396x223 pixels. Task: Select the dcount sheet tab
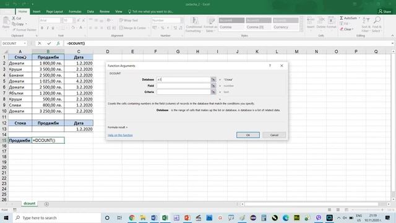pyautogui.click(x=29, y=204)
